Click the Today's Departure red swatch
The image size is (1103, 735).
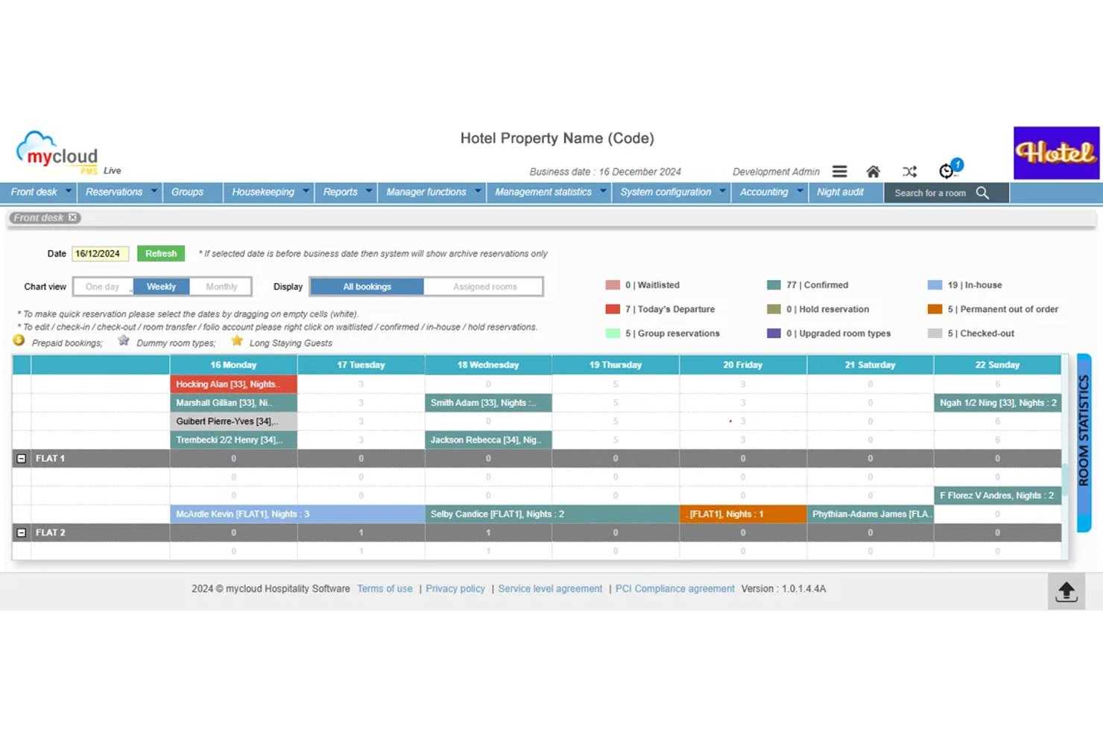point(613,309)
